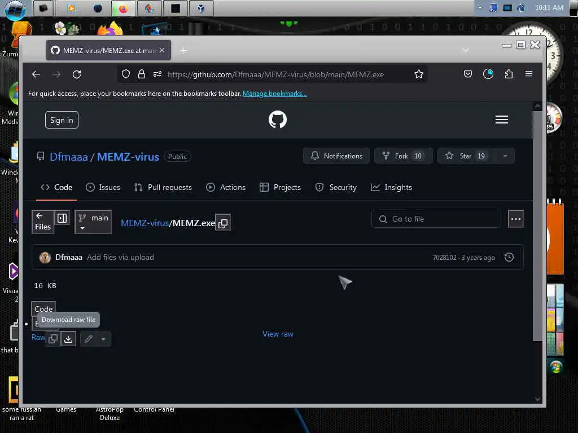Image resolution: width=578 pixels, height=433 pixels.
Task: Copy file path with the copy icon beside MEMZ.exe
Action: 223,223
